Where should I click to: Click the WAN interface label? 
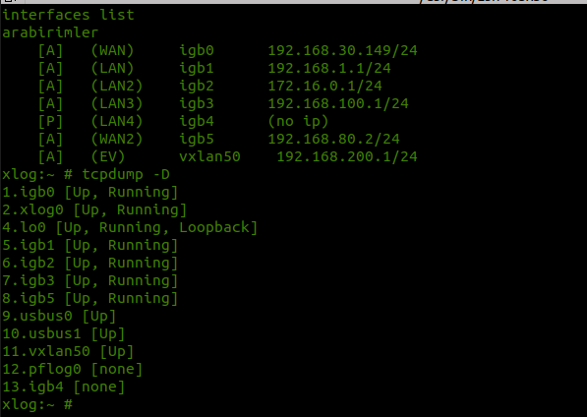[x=112, y=50]
